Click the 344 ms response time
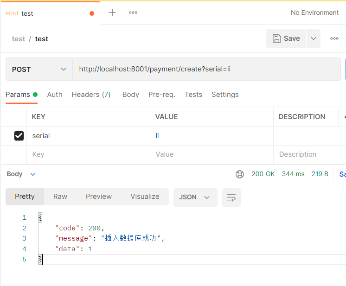This screenshot has height=286, width=346. pos(293,174)
